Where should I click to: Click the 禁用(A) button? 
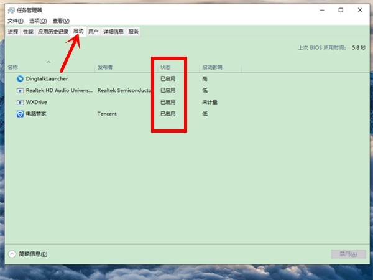(x=348, y=254)
